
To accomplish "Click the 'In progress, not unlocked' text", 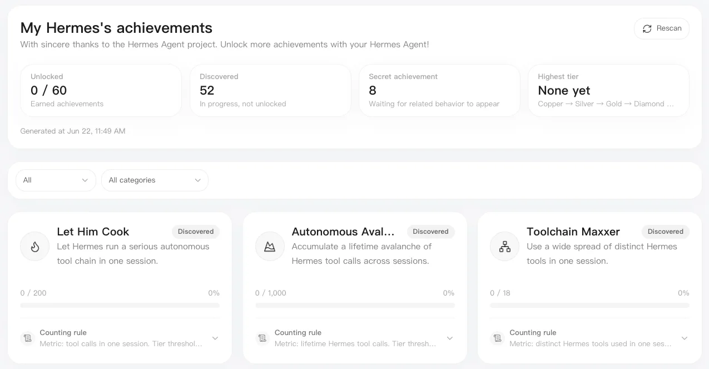I will click(242, 104).
